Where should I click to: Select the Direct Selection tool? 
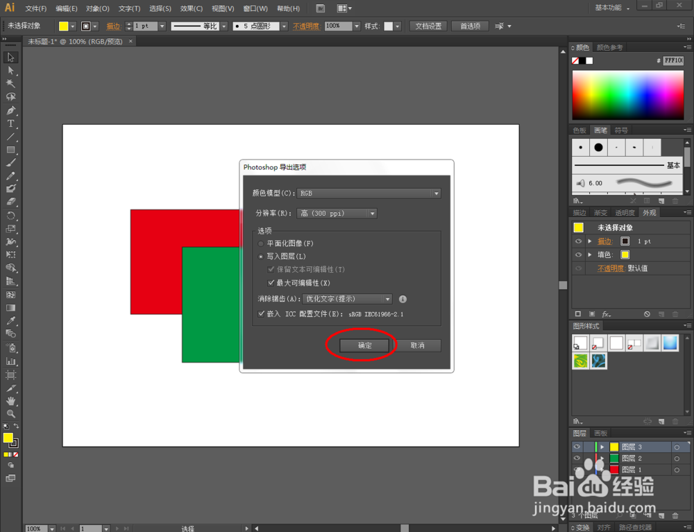[10, 71]
